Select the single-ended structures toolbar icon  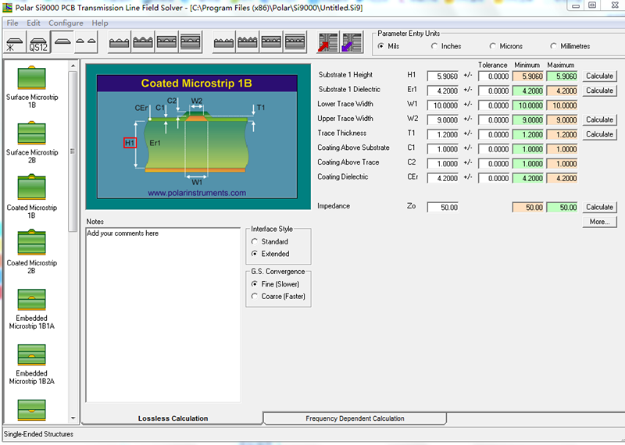pyautogui.click(x=62, y=42)
